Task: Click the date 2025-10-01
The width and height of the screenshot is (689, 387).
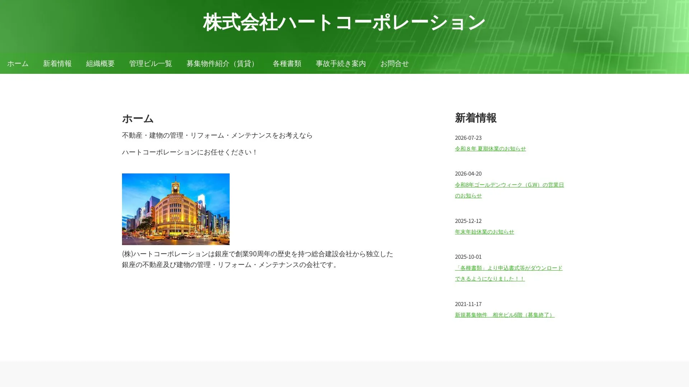Action: click(x=468, y=257)
